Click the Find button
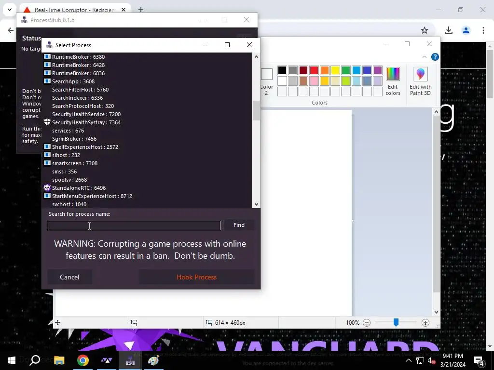 [239, 225]
